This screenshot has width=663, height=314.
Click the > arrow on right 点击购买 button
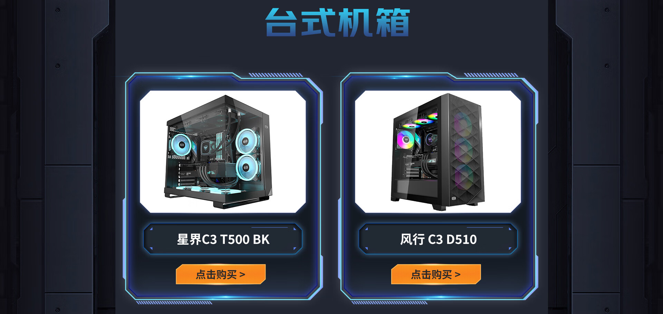[x=458, y=275]
